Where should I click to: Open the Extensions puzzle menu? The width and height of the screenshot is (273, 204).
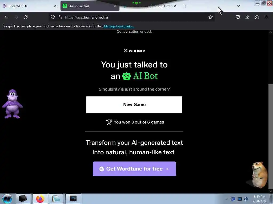[257, 17]
